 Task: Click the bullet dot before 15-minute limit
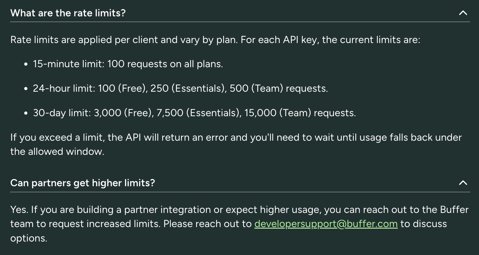click(26, 64)
